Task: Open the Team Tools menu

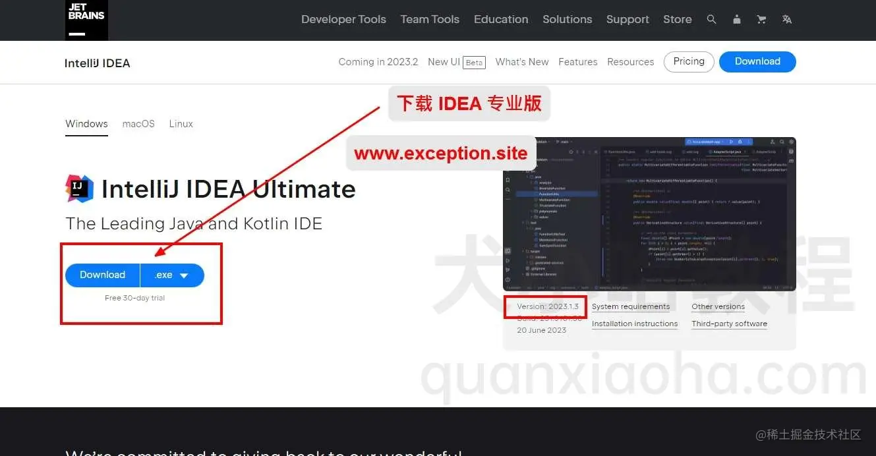Action: [x=429, y=19]
